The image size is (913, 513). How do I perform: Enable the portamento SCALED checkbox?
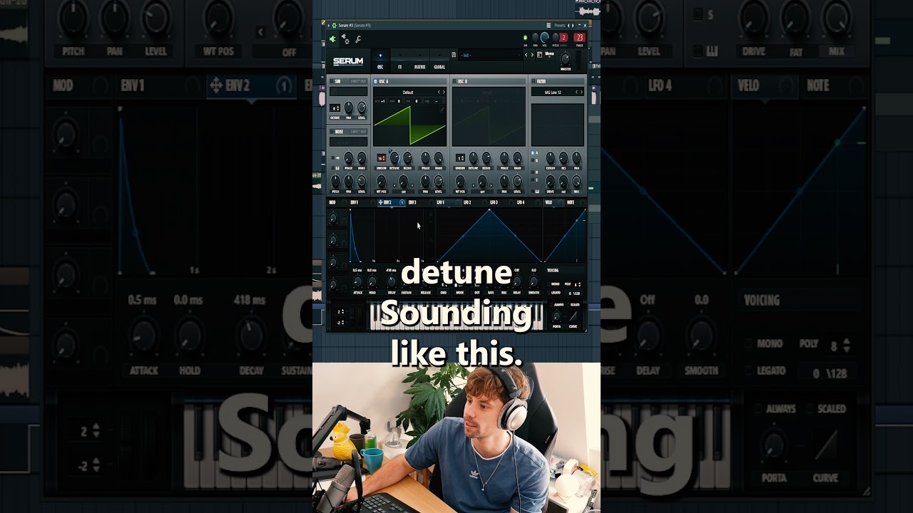click(x=568, y=305)
